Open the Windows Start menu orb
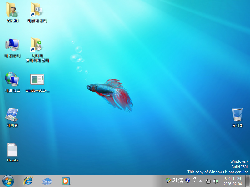The width and height of the screenshot is (250, 187). pyautogui.click(x=8, y=181)
